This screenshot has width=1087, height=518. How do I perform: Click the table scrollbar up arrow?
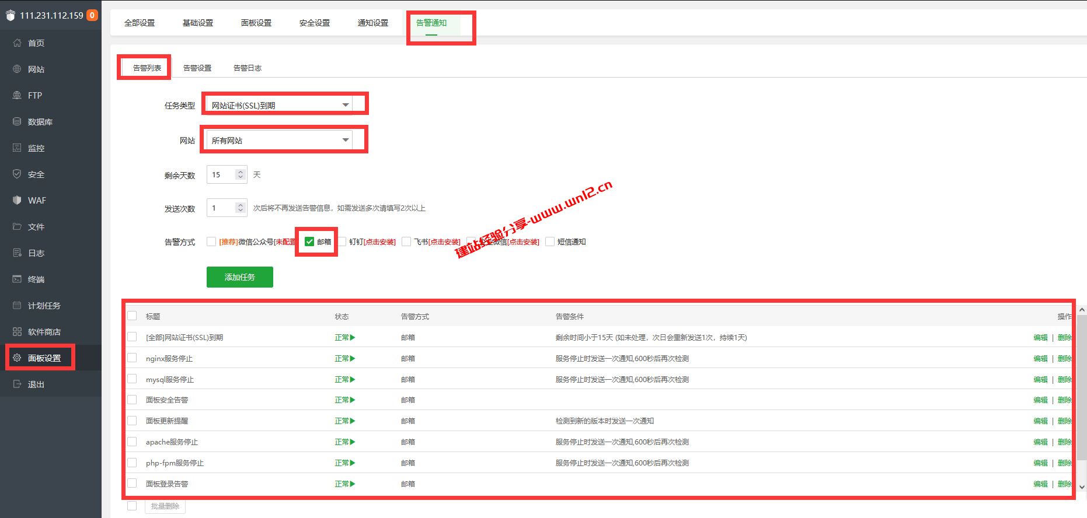pos(1082,310)
